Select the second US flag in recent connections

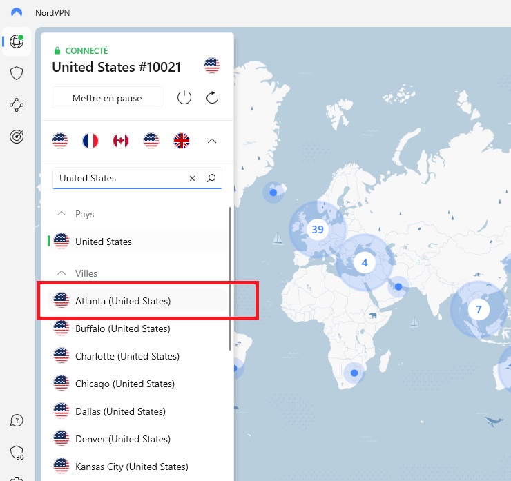tap(151, 141)
